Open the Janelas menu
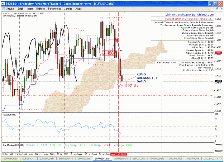The height and width of the screenshot is (162, 224). tap(68, 9)
